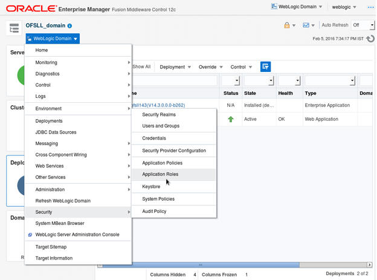Expand the Diagnostics submenu
This screenshot has width=377, height=280.
tap(78, 74)
